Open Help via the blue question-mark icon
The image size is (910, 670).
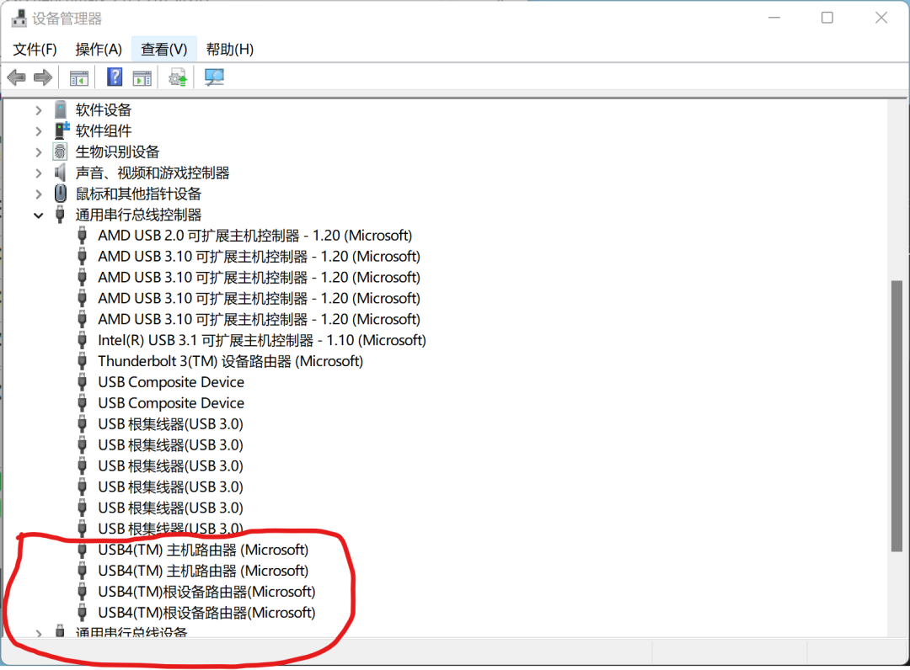point(115,77)
